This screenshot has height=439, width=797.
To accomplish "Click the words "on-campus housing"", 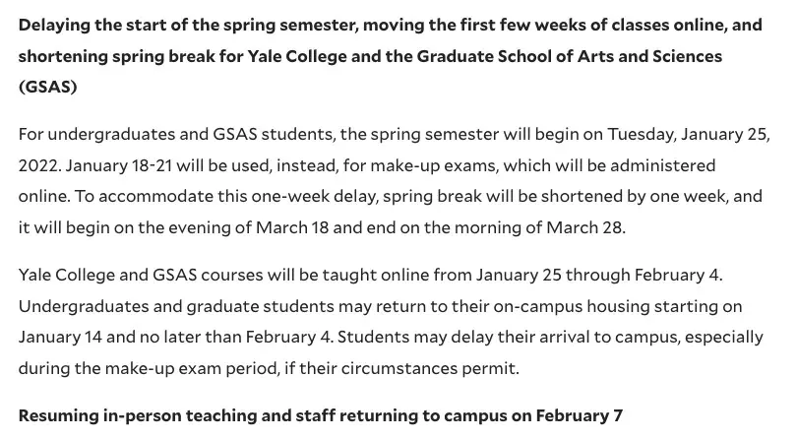I will click(579, 306).
